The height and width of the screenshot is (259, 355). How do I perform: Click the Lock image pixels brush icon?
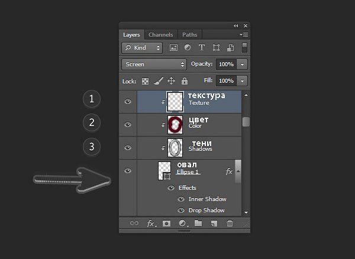159,81
